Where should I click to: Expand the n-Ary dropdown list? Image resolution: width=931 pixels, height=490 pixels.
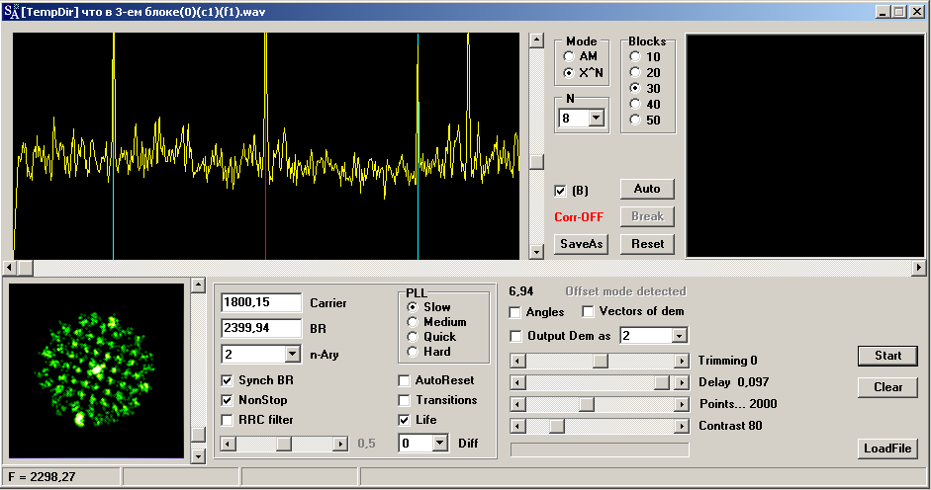292,354
